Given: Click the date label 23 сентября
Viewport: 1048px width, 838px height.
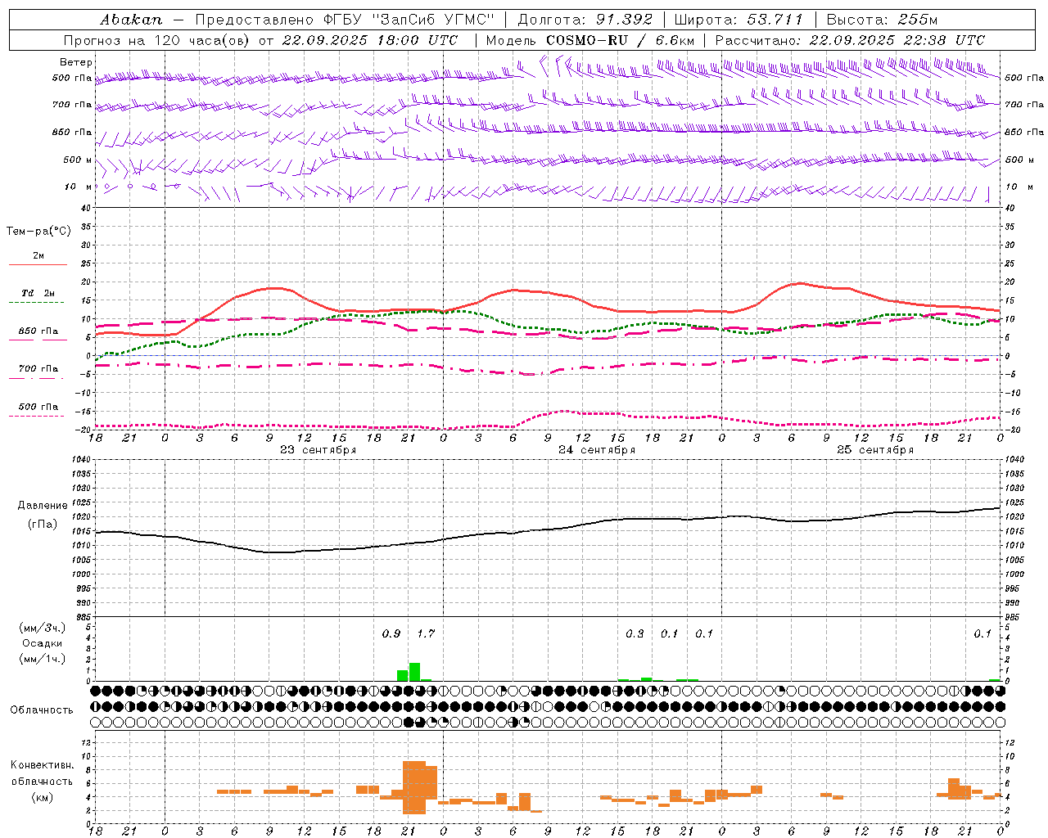Looking at the screenshot, I should coord(318,450).
